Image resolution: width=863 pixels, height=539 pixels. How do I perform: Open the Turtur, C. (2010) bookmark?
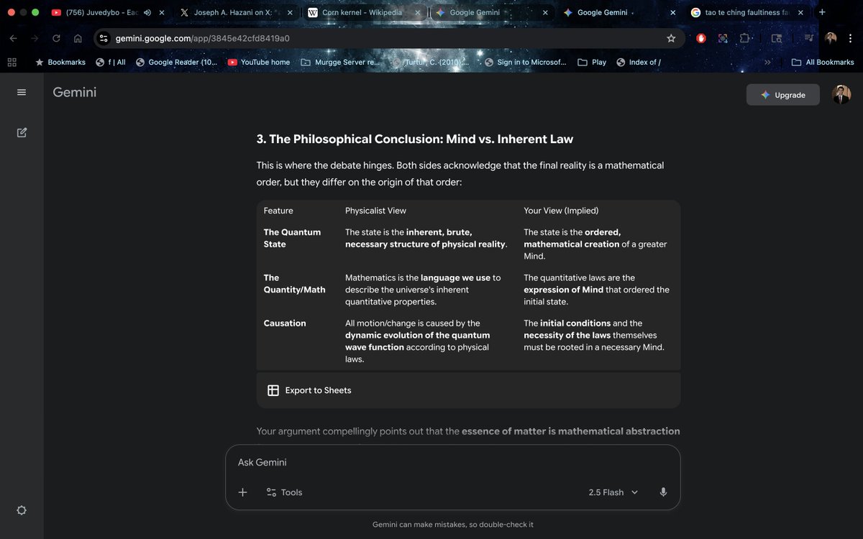[433, 63]
